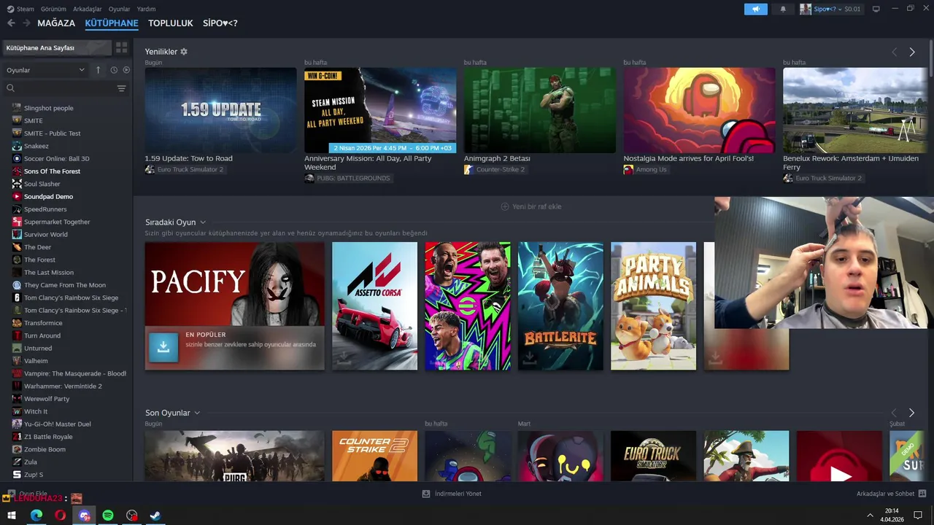Select the Party Animals game cover
934x525 pixels.
click(x=653, y=306)
